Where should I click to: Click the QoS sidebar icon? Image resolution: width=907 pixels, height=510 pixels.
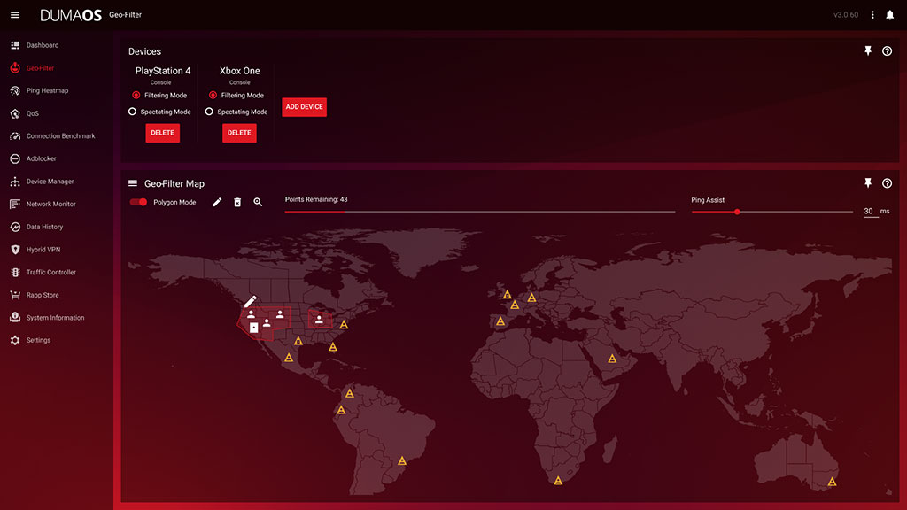[x=15, y=113]
